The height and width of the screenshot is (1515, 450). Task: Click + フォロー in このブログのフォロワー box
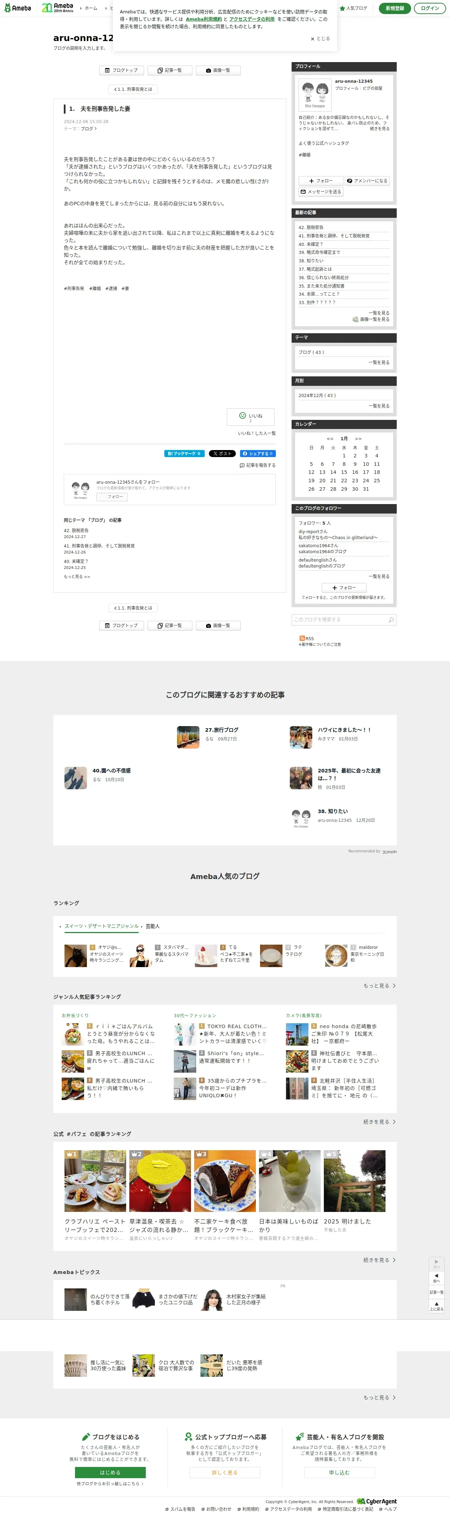(344, 588)
